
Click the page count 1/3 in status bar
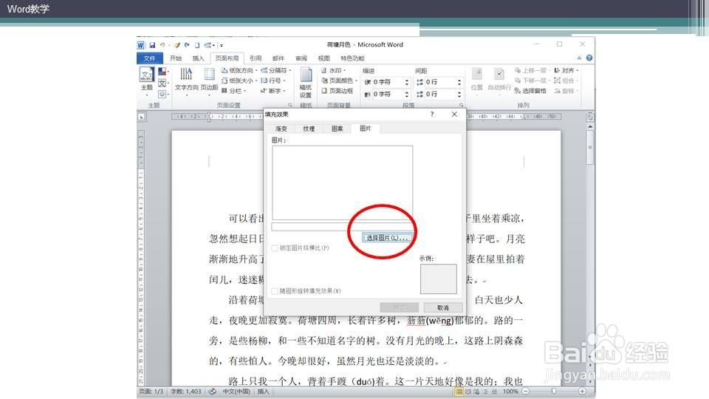[x=151, y=392]
